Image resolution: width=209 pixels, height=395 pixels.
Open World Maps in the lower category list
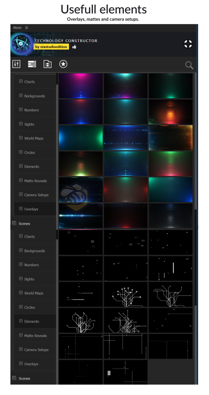pyautogui.click(x=35, y=293)
